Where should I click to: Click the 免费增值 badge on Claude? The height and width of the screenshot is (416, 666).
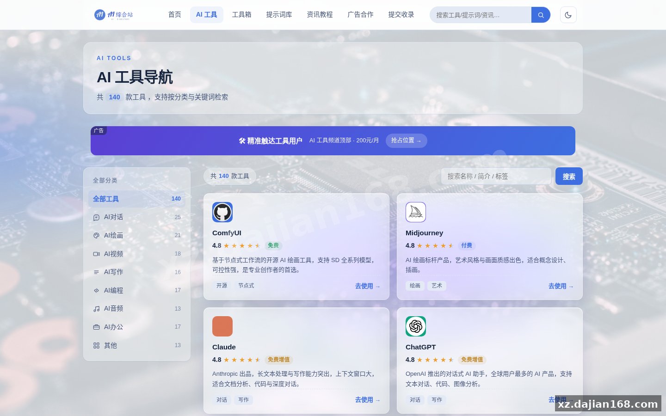(x=279, y=360)
